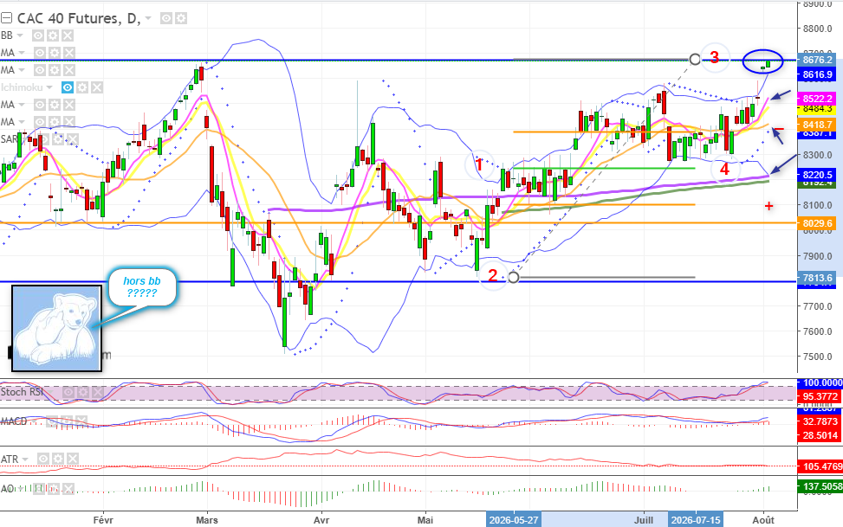
Task: Open the BB dropdown arrow
Action: [x=20, y=35]
